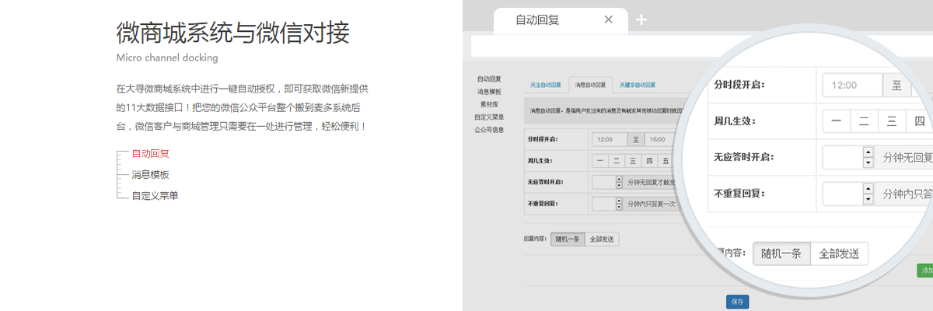Open 素材库 in the admin sidebar menu

coord(489,104)
